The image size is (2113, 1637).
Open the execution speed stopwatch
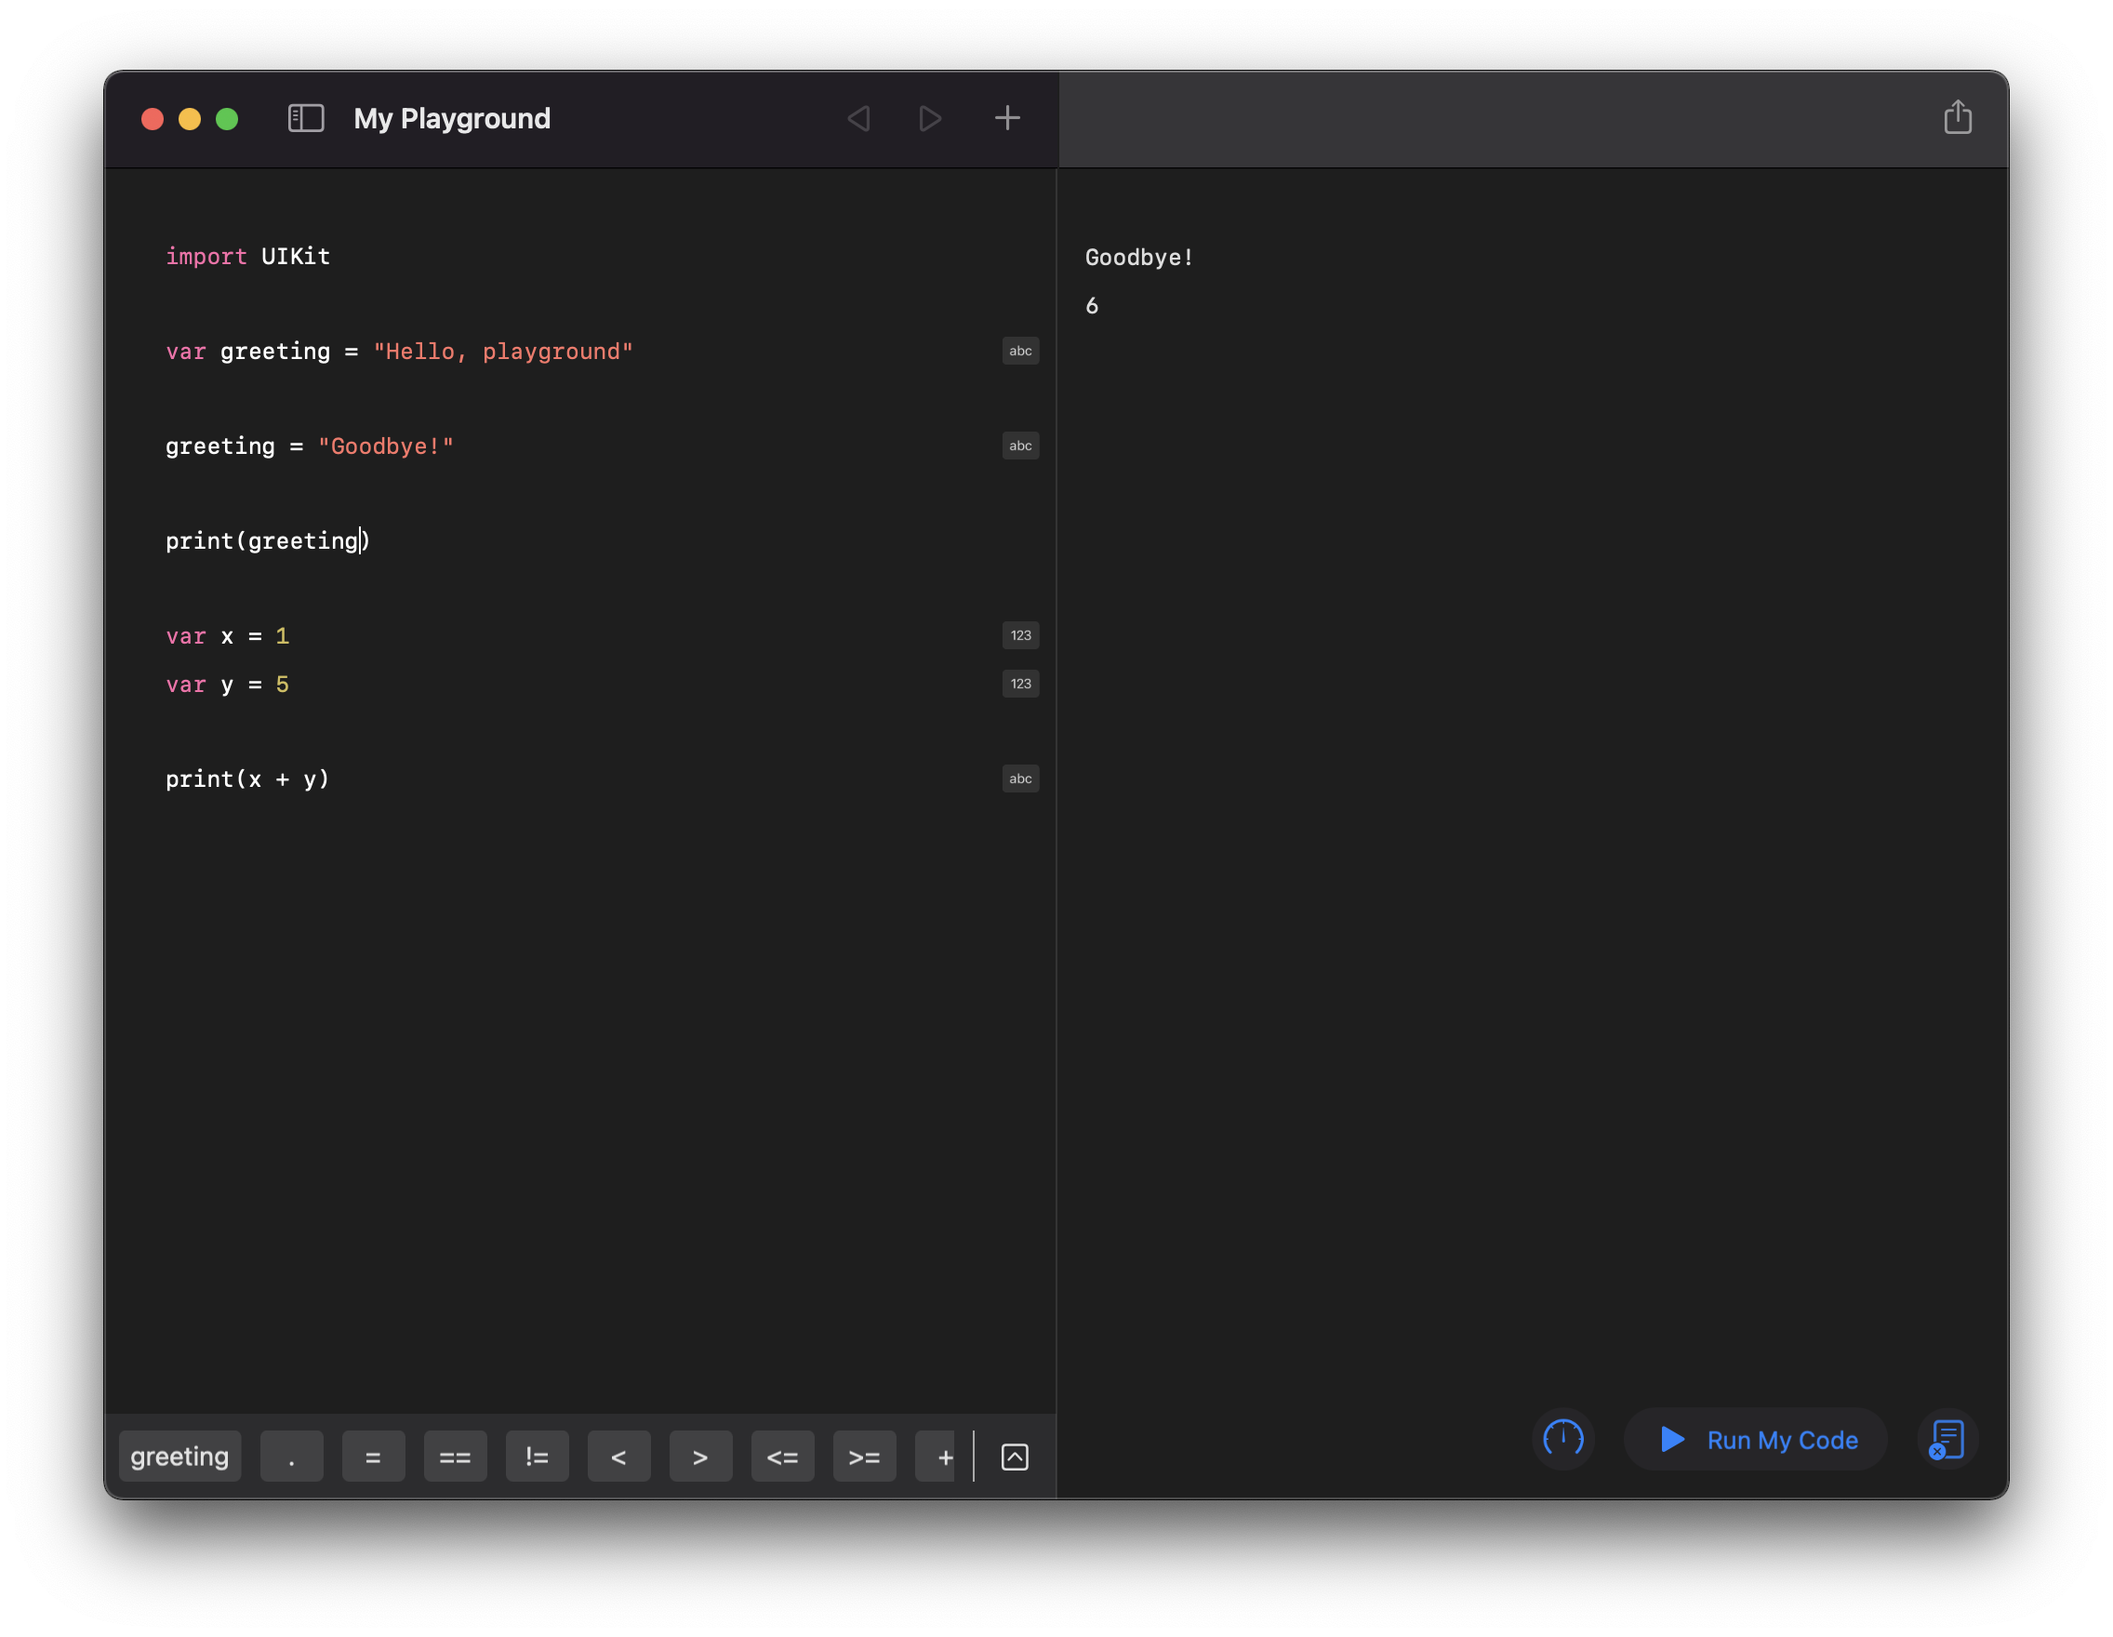point(1563,1439)
